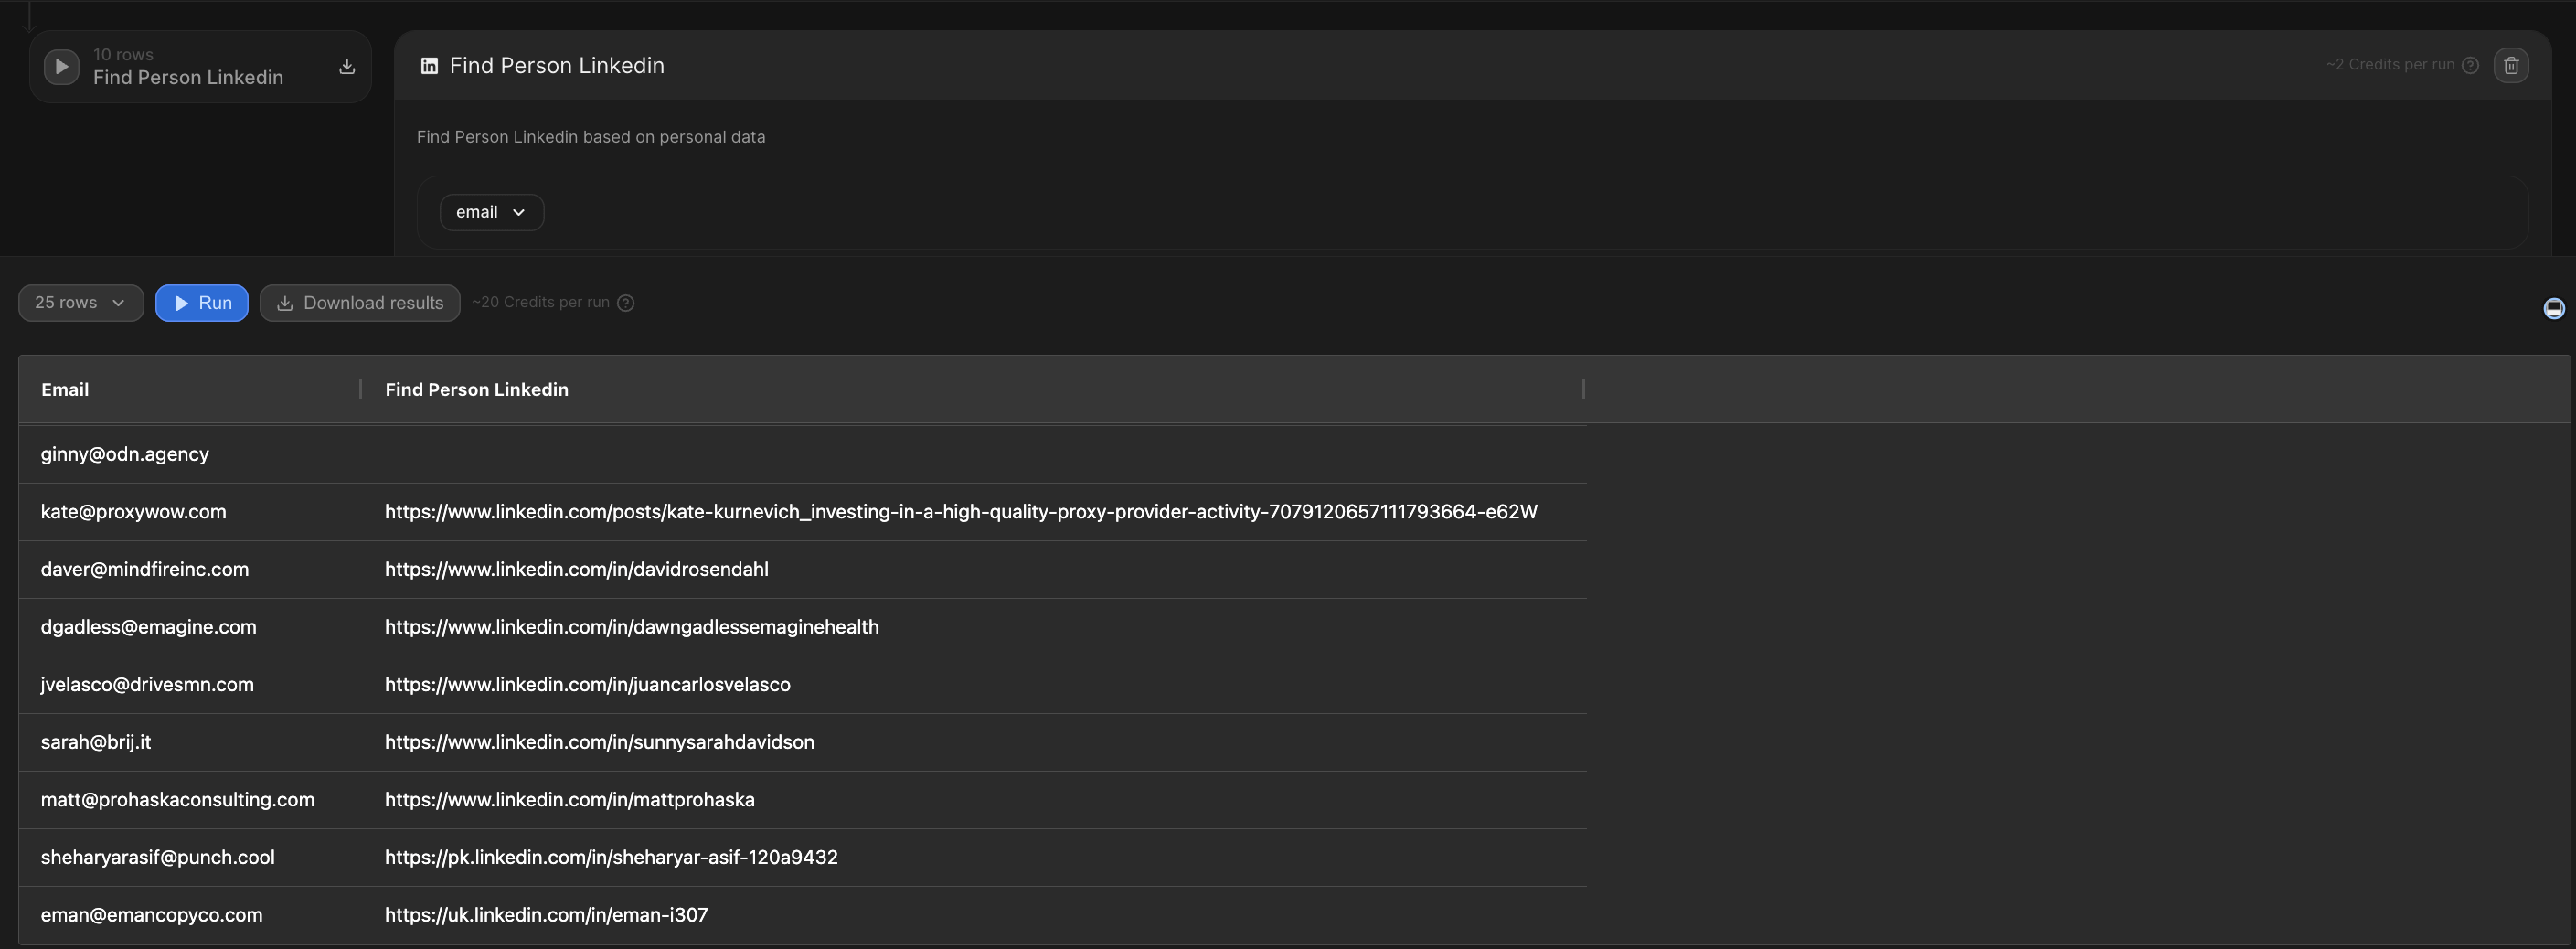Image resolution: width=2576 pixels, height=949 pixels.
Task: Select jvelasco@drivesmn.com cell
Action: tap(190, 684)
